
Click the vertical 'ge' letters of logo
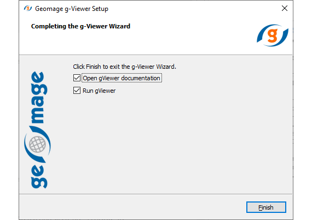(x=39, y=176)
